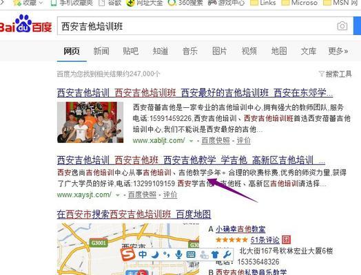Switch to 音乐 tab

point(190,51)
